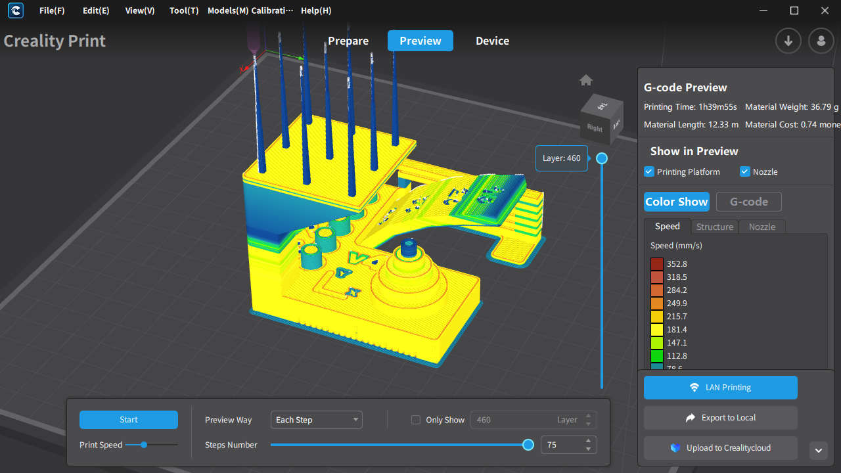Switch to the Prepare tab
Viewport: 841px width, 473px height.
[x=348, y=41]
